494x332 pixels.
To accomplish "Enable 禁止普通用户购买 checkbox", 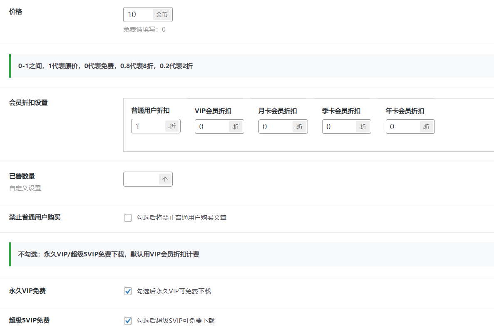I will pos(128,218).
